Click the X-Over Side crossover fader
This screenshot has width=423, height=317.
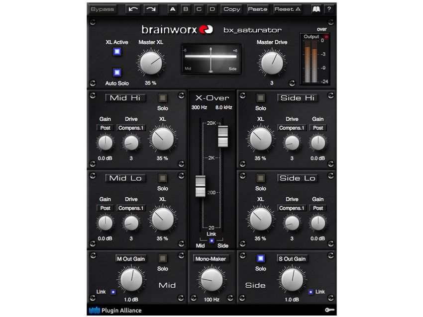223,136
